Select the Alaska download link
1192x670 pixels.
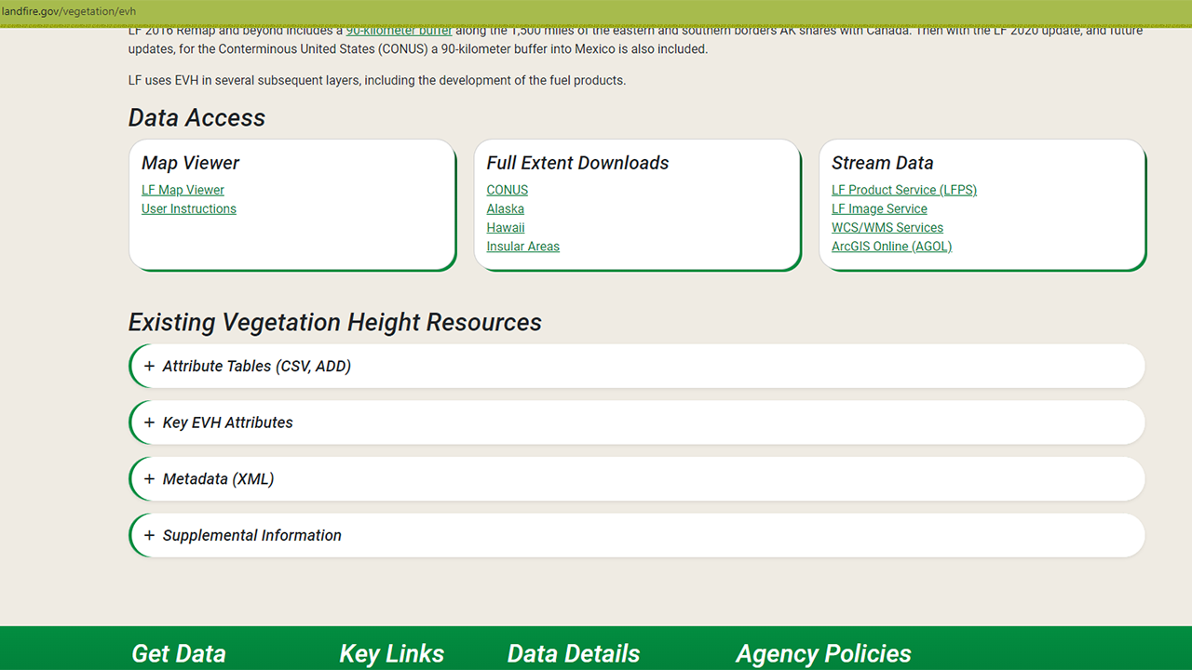[x=505, y=208]
